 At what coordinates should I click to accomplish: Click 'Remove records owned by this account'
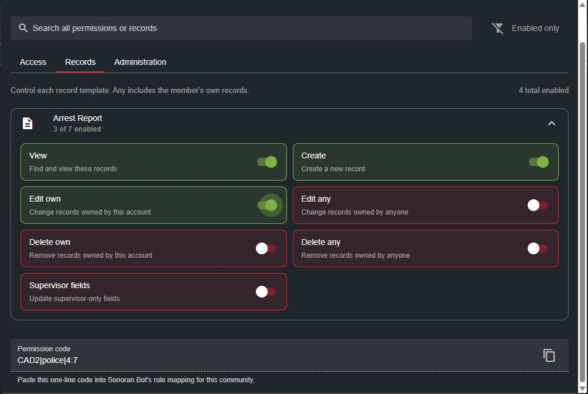(x=91, y=255)
